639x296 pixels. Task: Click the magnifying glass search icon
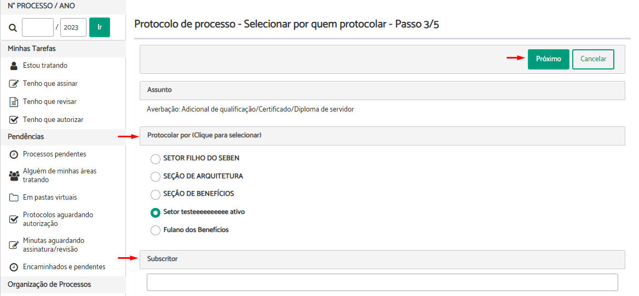(13, 28)
